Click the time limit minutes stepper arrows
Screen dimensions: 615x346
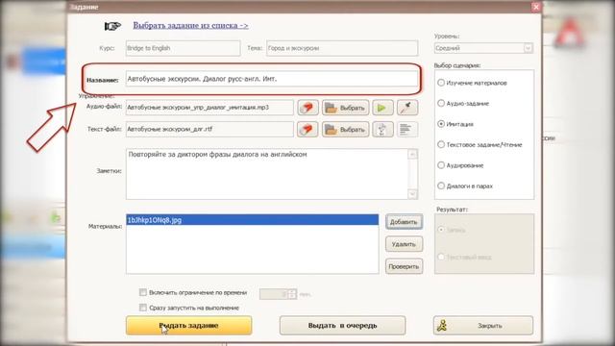coord(292,294)
